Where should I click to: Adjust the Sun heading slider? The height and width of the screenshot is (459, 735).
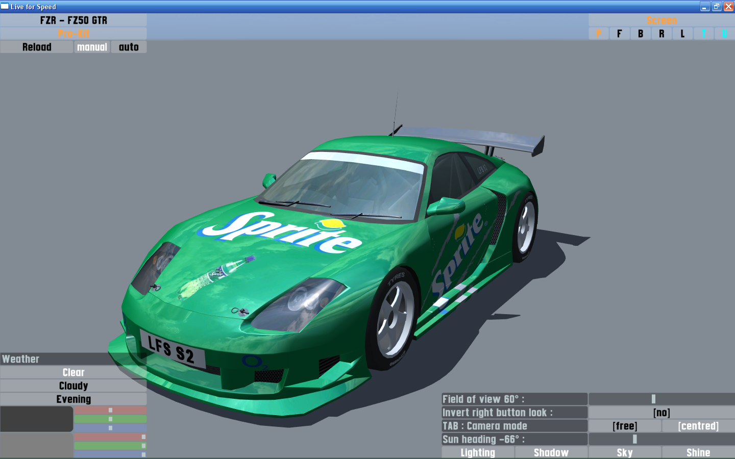[661, 439]
